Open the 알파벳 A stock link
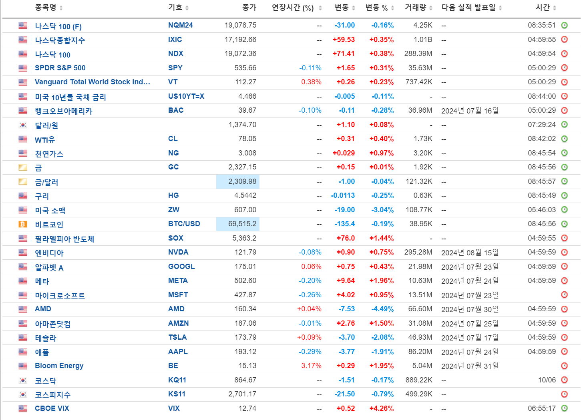581x420 pixels. [x=49, y=267]
